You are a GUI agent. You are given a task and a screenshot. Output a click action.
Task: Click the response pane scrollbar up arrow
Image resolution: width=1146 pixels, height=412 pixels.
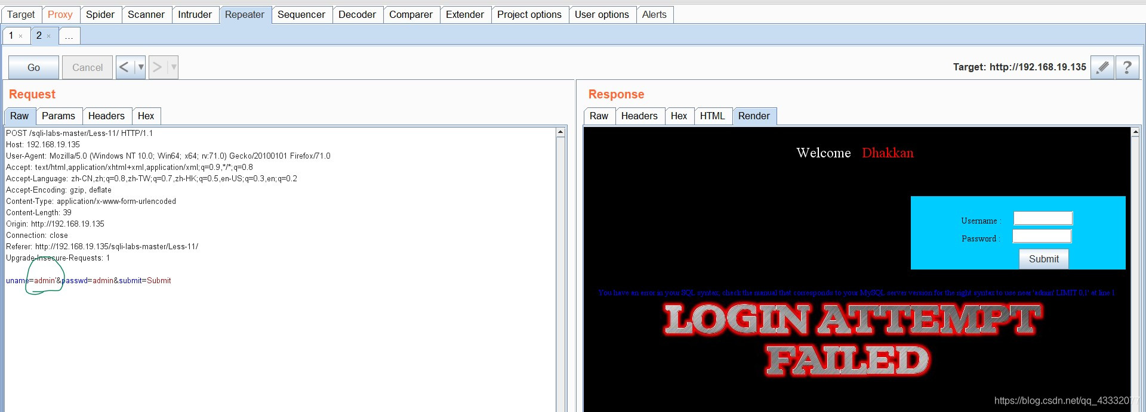[x=1135, y=132]
